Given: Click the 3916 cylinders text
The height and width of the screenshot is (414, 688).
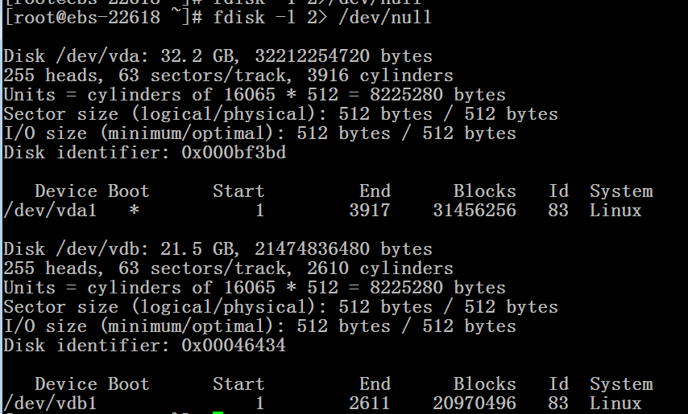Looking at the screenshot, I should tap(380, 76).
